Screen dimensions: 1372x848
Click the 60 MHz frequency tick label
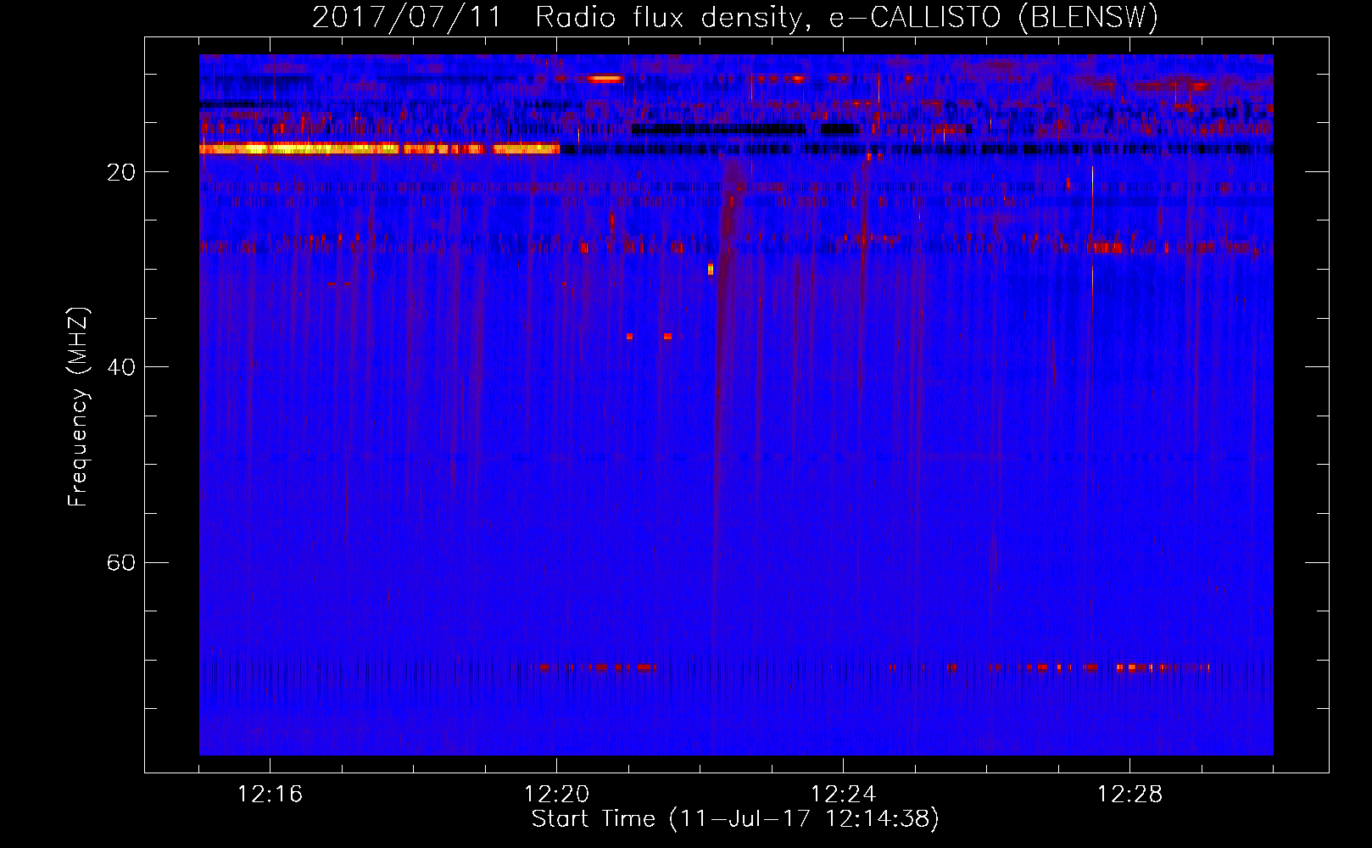point(120,562)
